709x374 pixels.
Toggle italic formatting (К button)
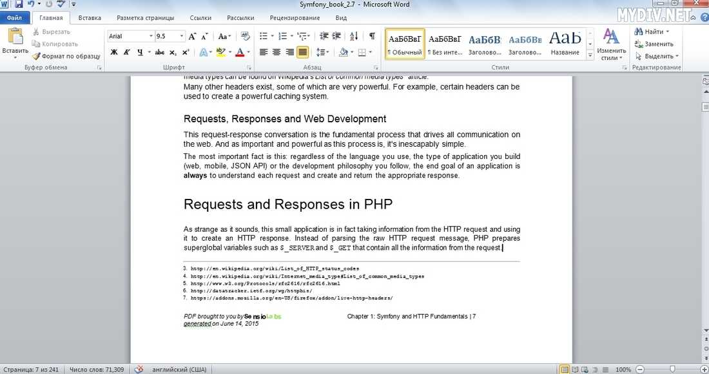click(128, 52)
